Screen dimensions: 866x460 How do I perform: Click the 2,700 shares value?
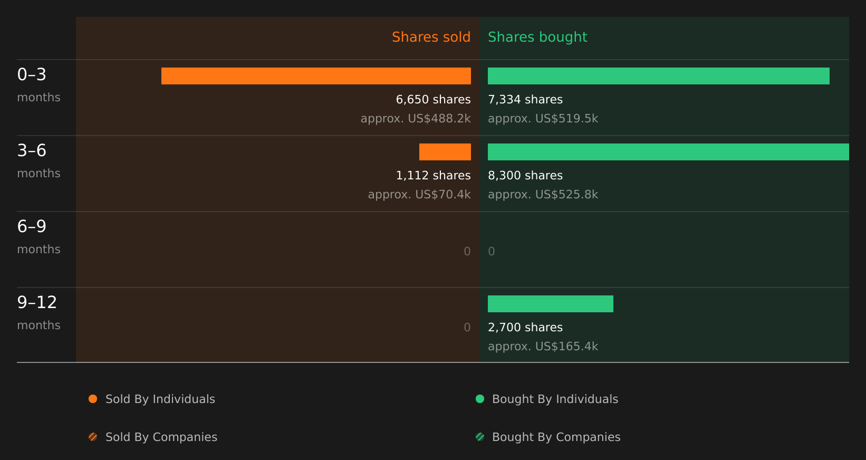coord(525,328)
